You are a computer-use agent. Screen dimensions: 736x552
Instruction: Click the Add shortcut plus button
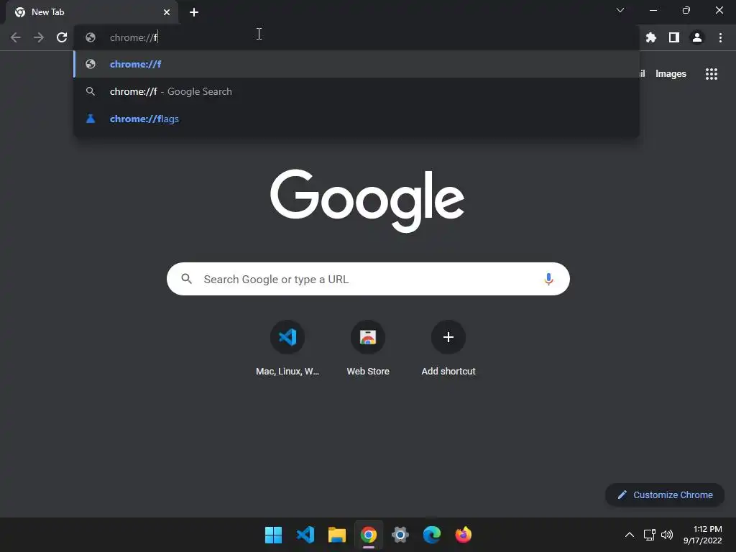coord(448,337)
